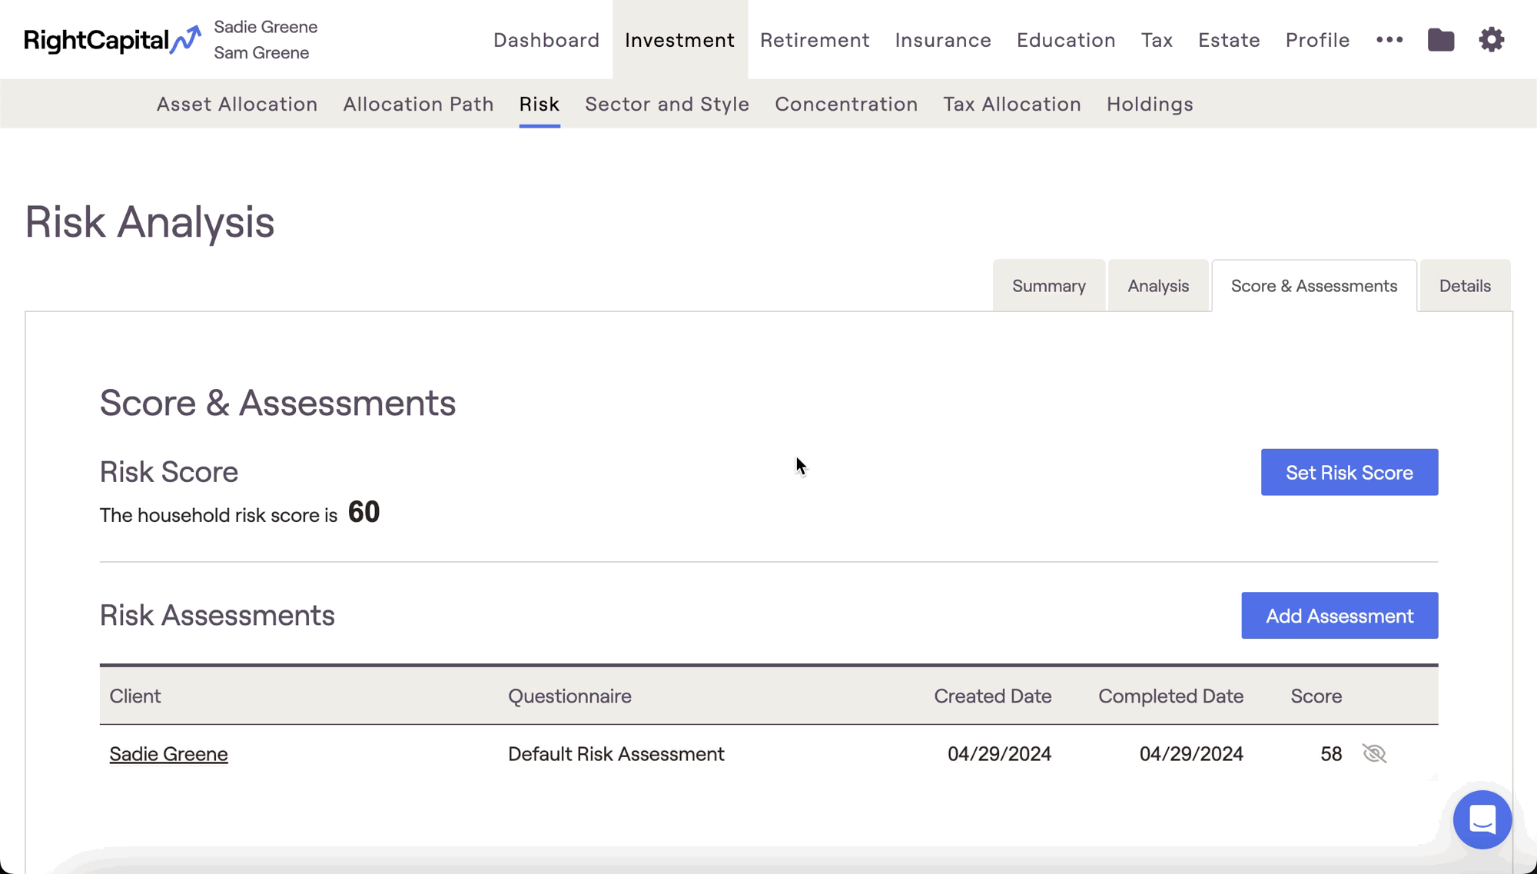Open the chat support bubble
This screenshot has height=874, width=1537.
(1482, 819)
